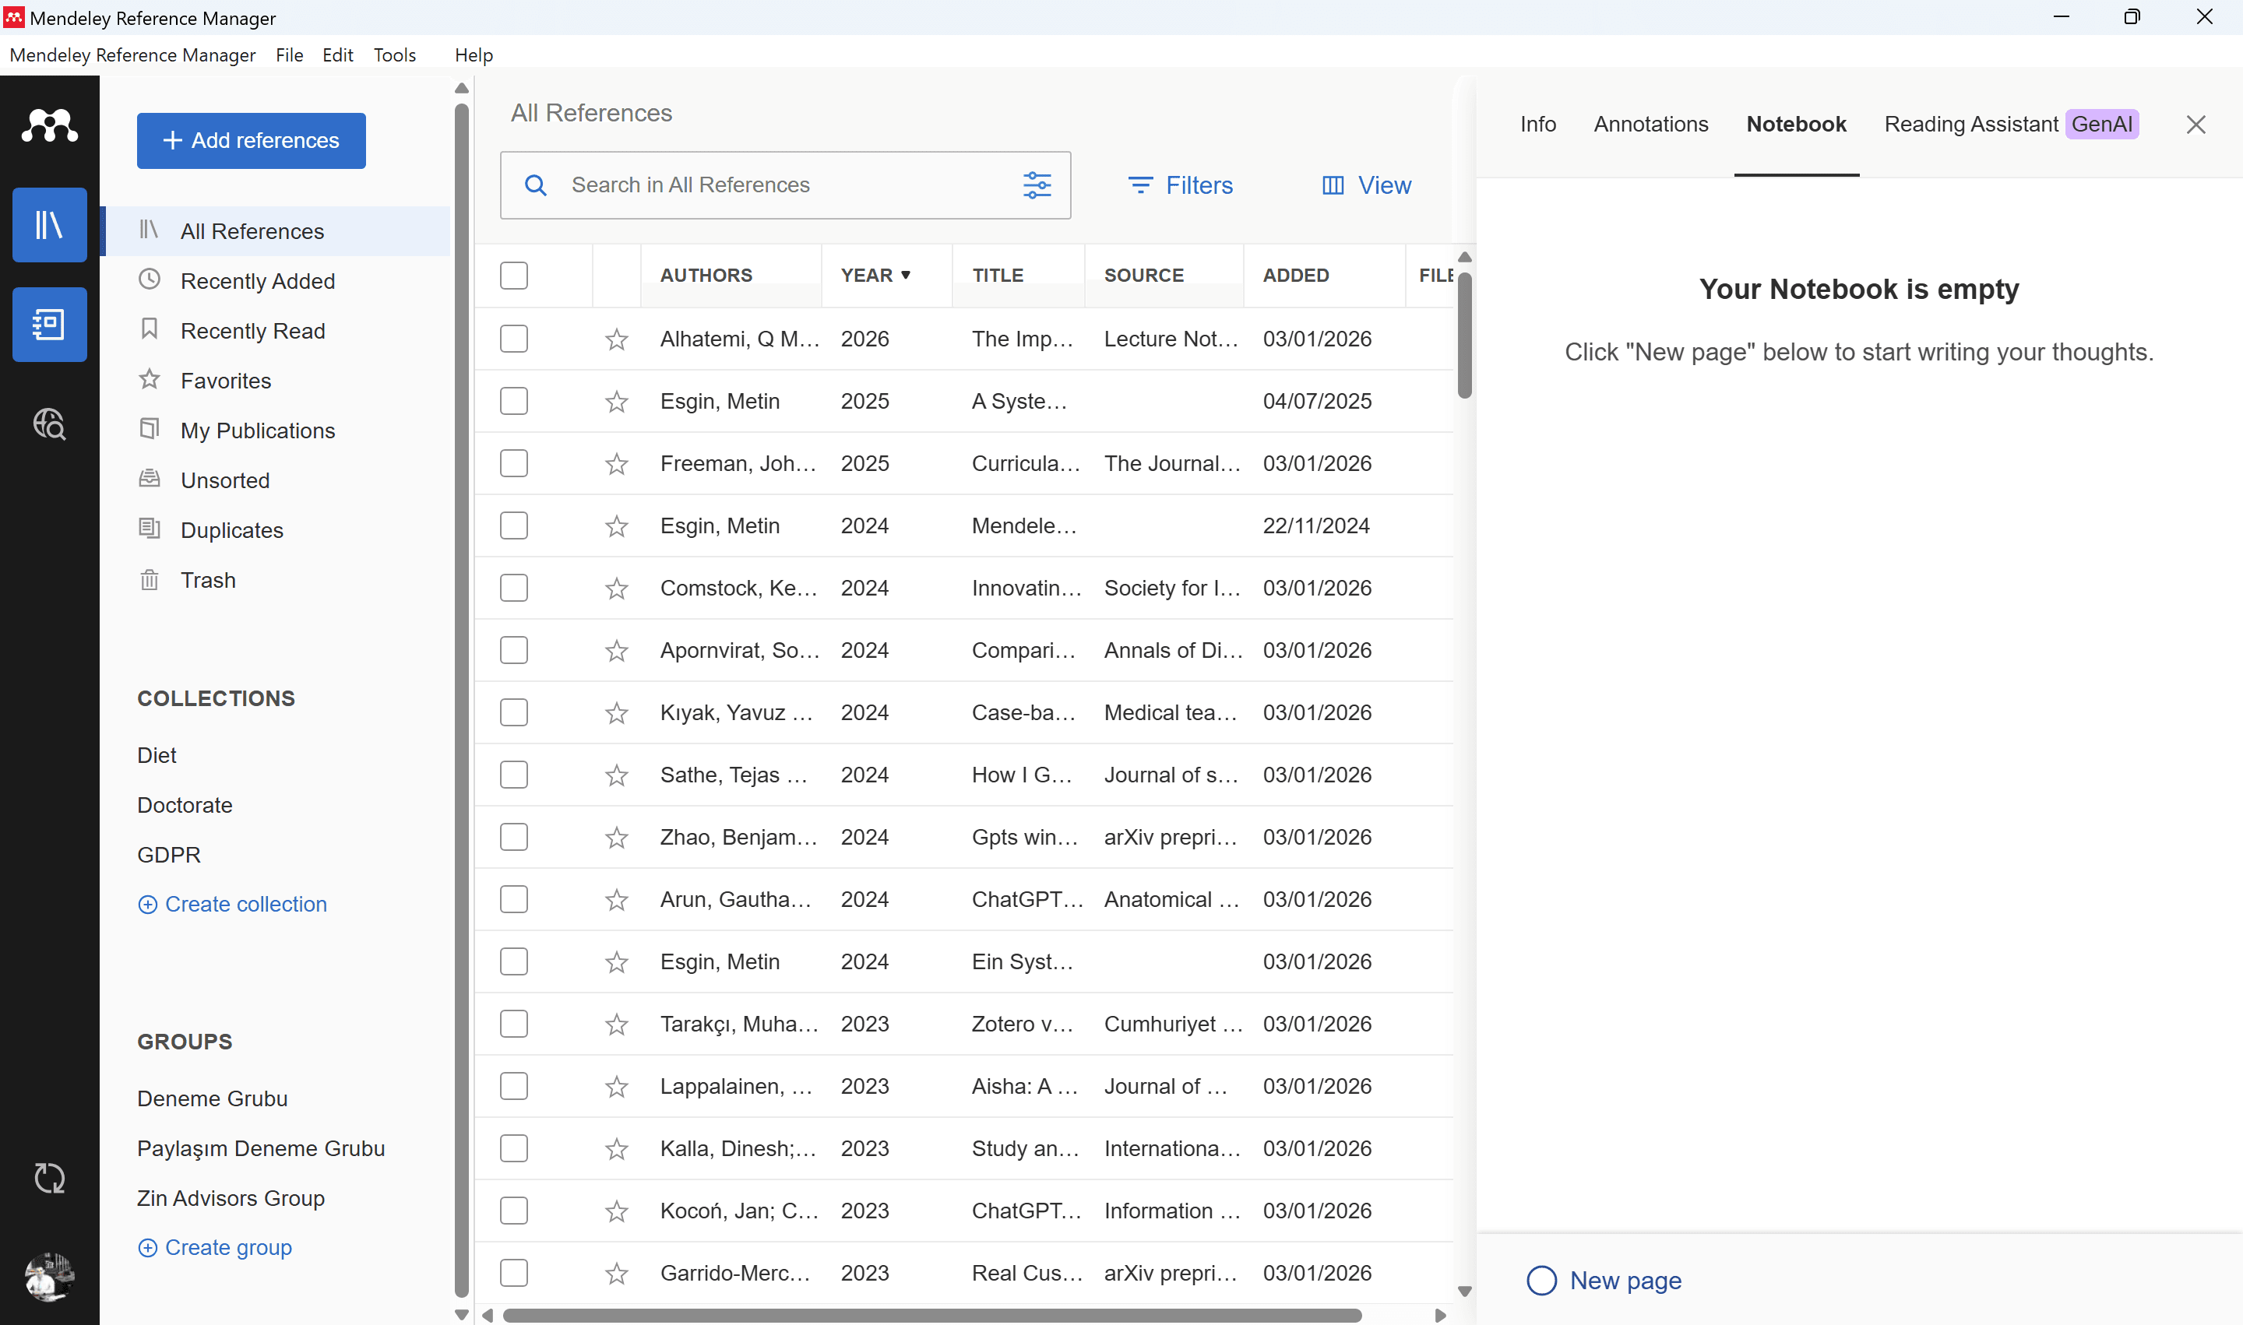Open the Filters dropdown

[x=1179, y=185]
